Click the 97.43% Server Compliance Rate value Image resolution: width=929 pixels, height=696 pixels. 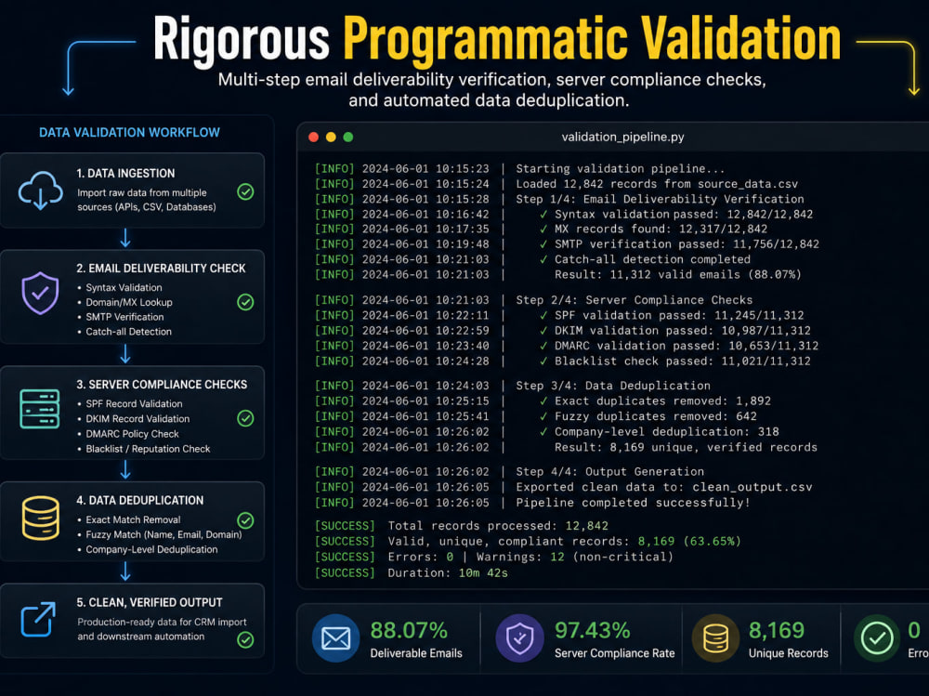click(593, 630)
